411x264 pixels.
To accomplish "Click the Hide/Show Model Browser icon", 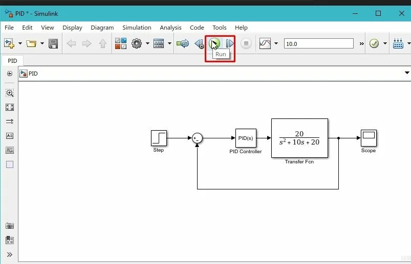I will click(10, 74).
